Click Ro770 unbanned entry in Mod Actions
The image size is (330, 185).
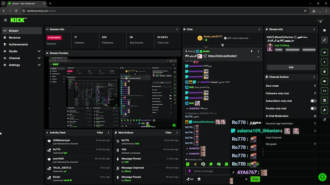pyautogui.click(x=147, y=142)
